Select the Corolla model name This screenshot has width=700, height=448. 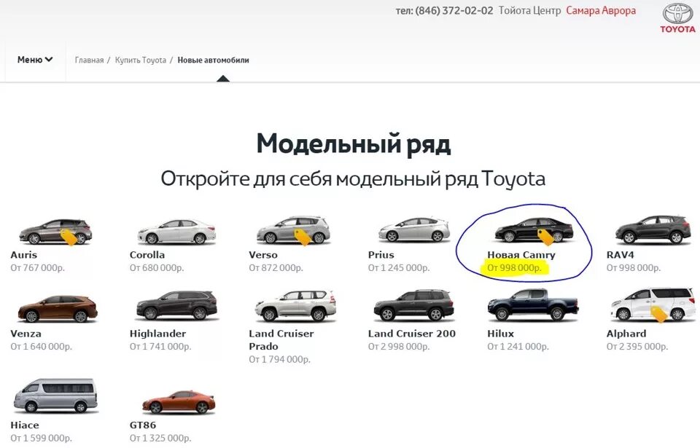(x=147, y=255)
